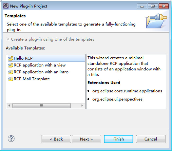Go to the previous page with Back
The width and height of the screenshot is (172, 151).
click(x=56, y=139)
